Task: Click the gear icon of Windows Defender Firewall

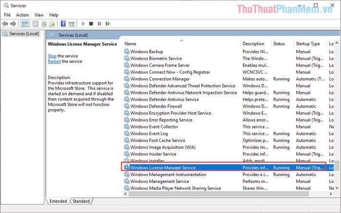Action: point(127,106)
